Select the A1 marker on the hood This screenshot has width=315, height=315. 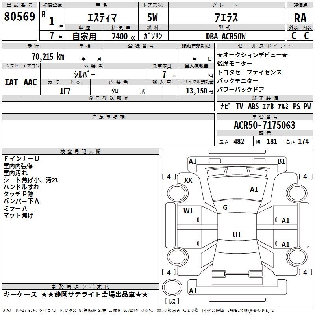254,189
